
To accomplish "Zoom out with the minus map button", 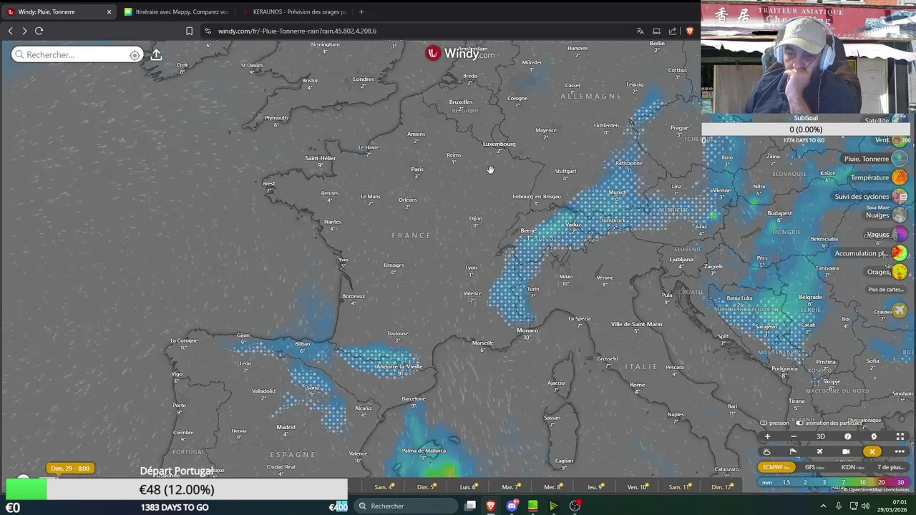I will pyautogui.click(x=793, y=436).
